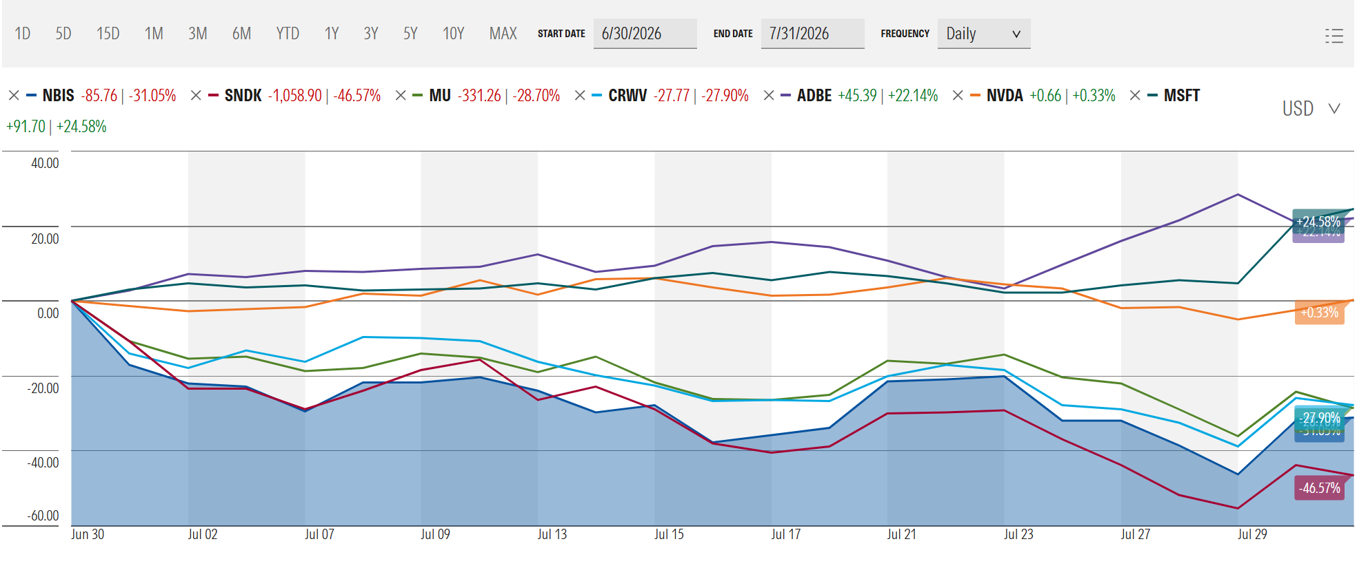Click the crimson SNDK legend color line

pos(213,96)
